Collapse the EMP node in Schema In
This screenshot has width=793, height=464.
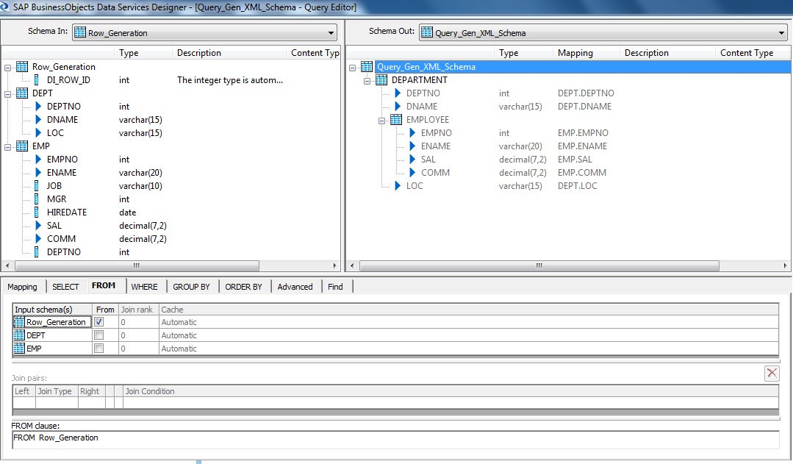[7, 147]
